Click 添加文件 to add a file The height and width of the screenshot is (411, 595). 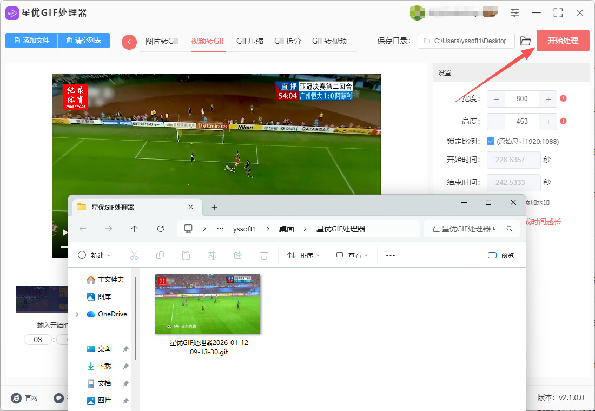point(31,41)
